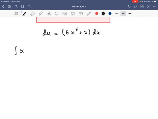Undo the last stroke
This screenshot has height=119, width=158.
(129, 7)
